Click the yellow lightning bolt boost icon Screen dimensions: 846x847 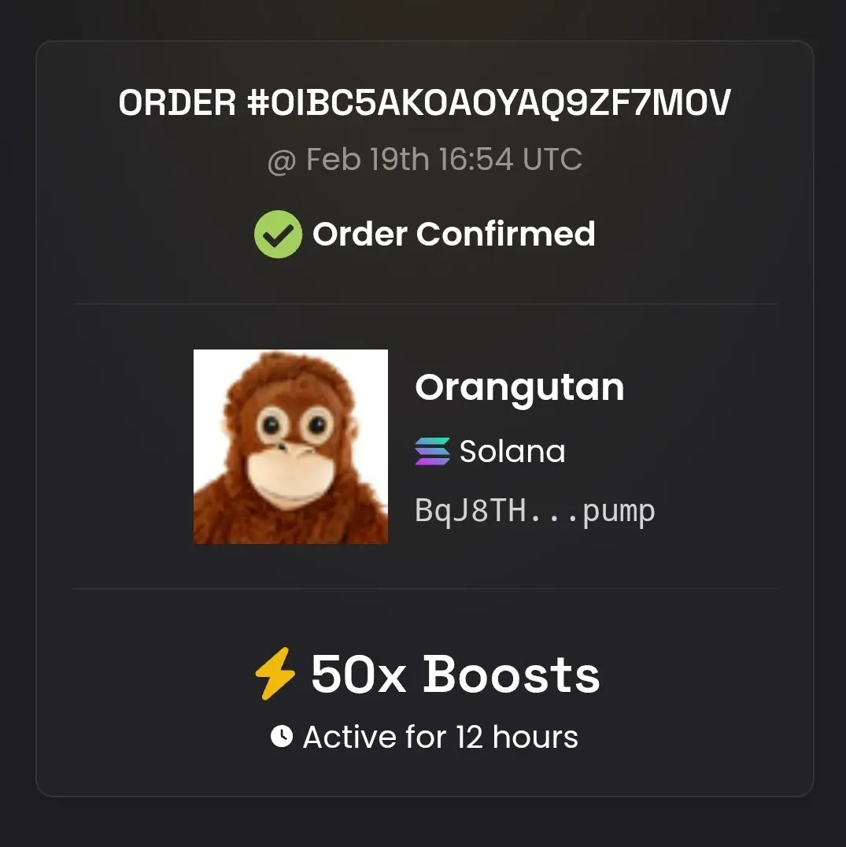[x=275, y=674]
